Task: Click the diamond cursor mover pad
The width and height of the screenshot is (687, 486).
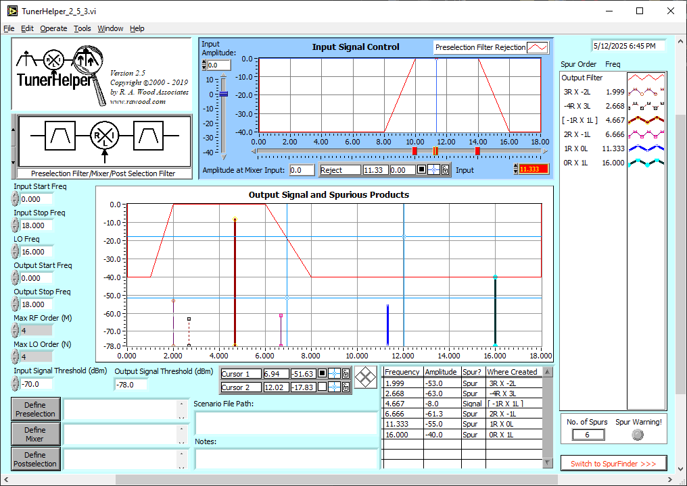Action: tap(366, 376)
